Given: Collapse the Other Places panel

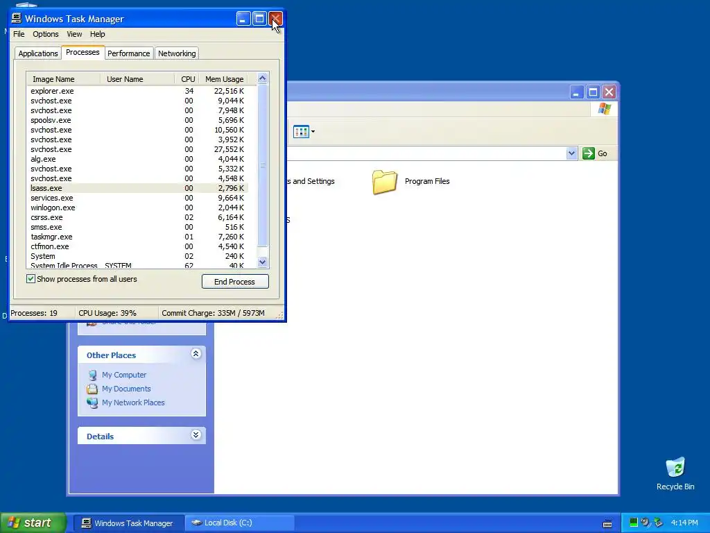Looking at the screenshot, I should click(x=196, y=353).
